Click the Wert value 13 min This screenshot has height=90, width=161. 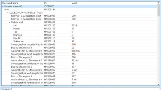click(75, 60)
